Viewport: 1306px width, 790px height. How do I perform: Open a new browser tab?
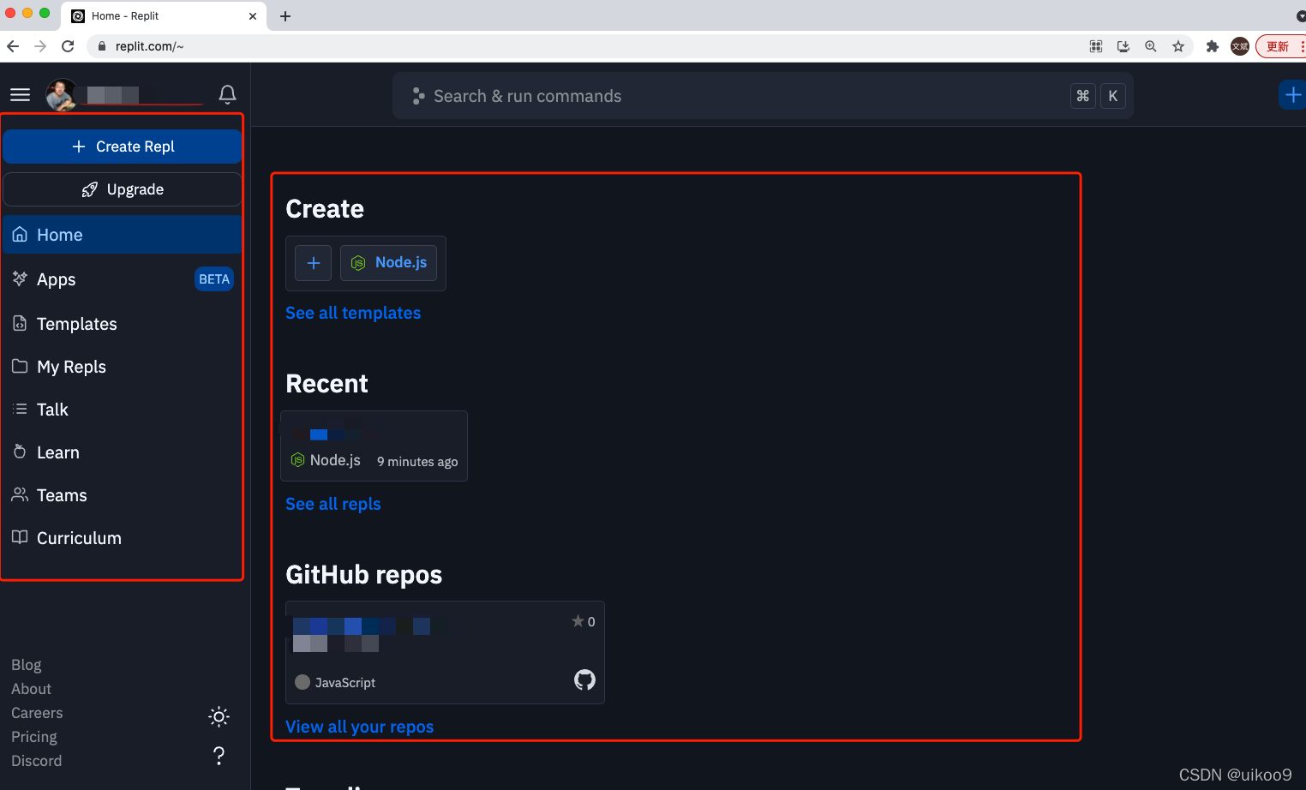(x=285, y=16)
